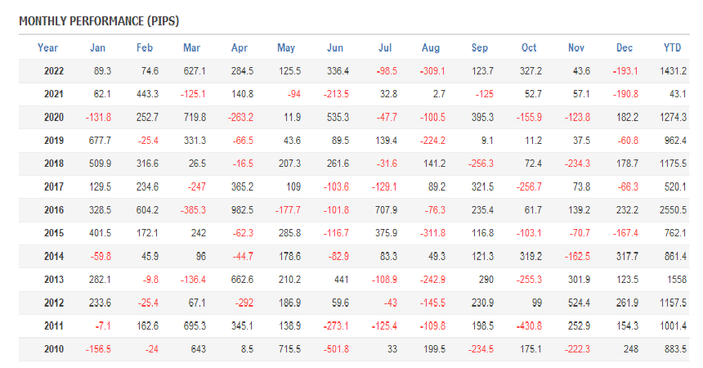This screenshot has height=368, width=703.
Task: Select the 2010 year row label
Action: click(55, 348)
